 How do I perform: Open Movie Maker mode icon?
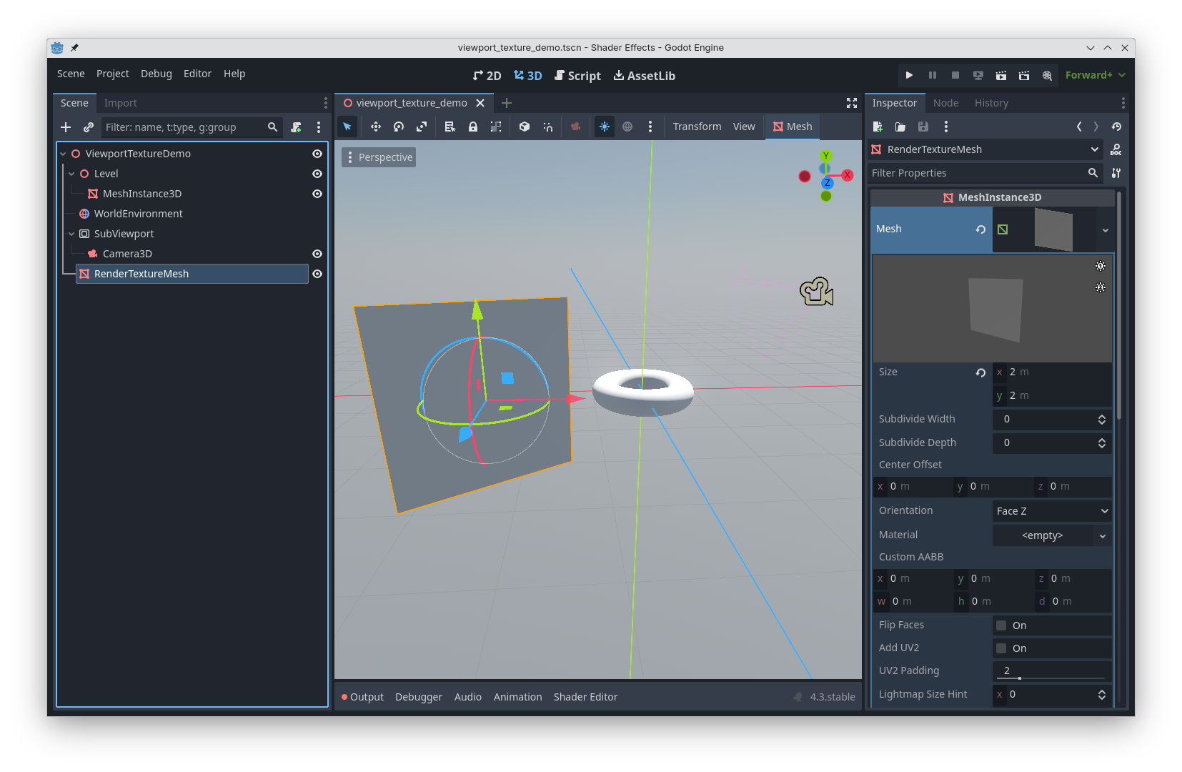[x=1047, y=75]
